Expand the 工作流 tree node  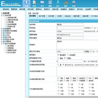[x=2, y=35]
